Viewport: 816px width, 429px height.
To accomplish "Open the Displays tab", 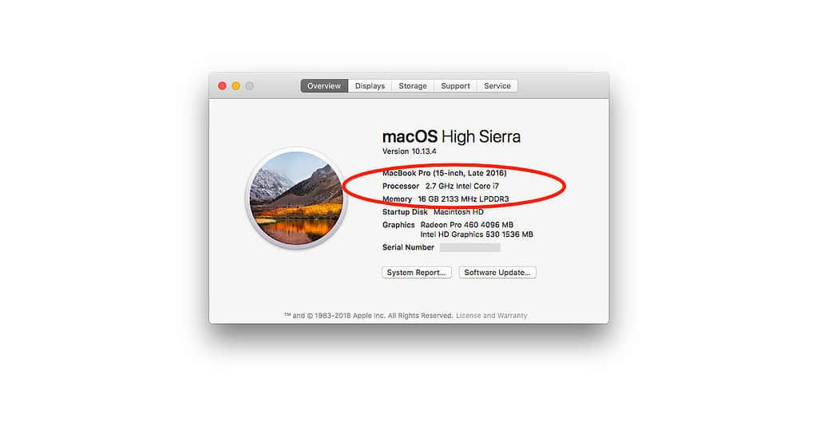I will click(370, 86).
